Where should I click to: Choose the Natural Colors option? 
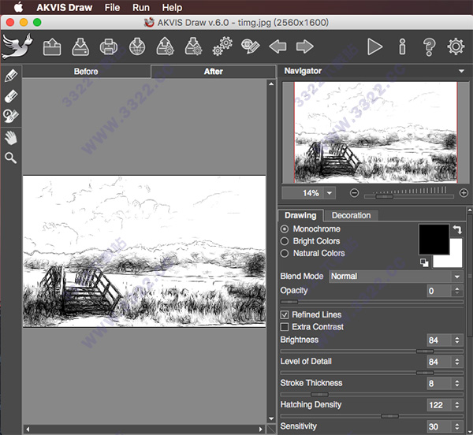[285, 254]
